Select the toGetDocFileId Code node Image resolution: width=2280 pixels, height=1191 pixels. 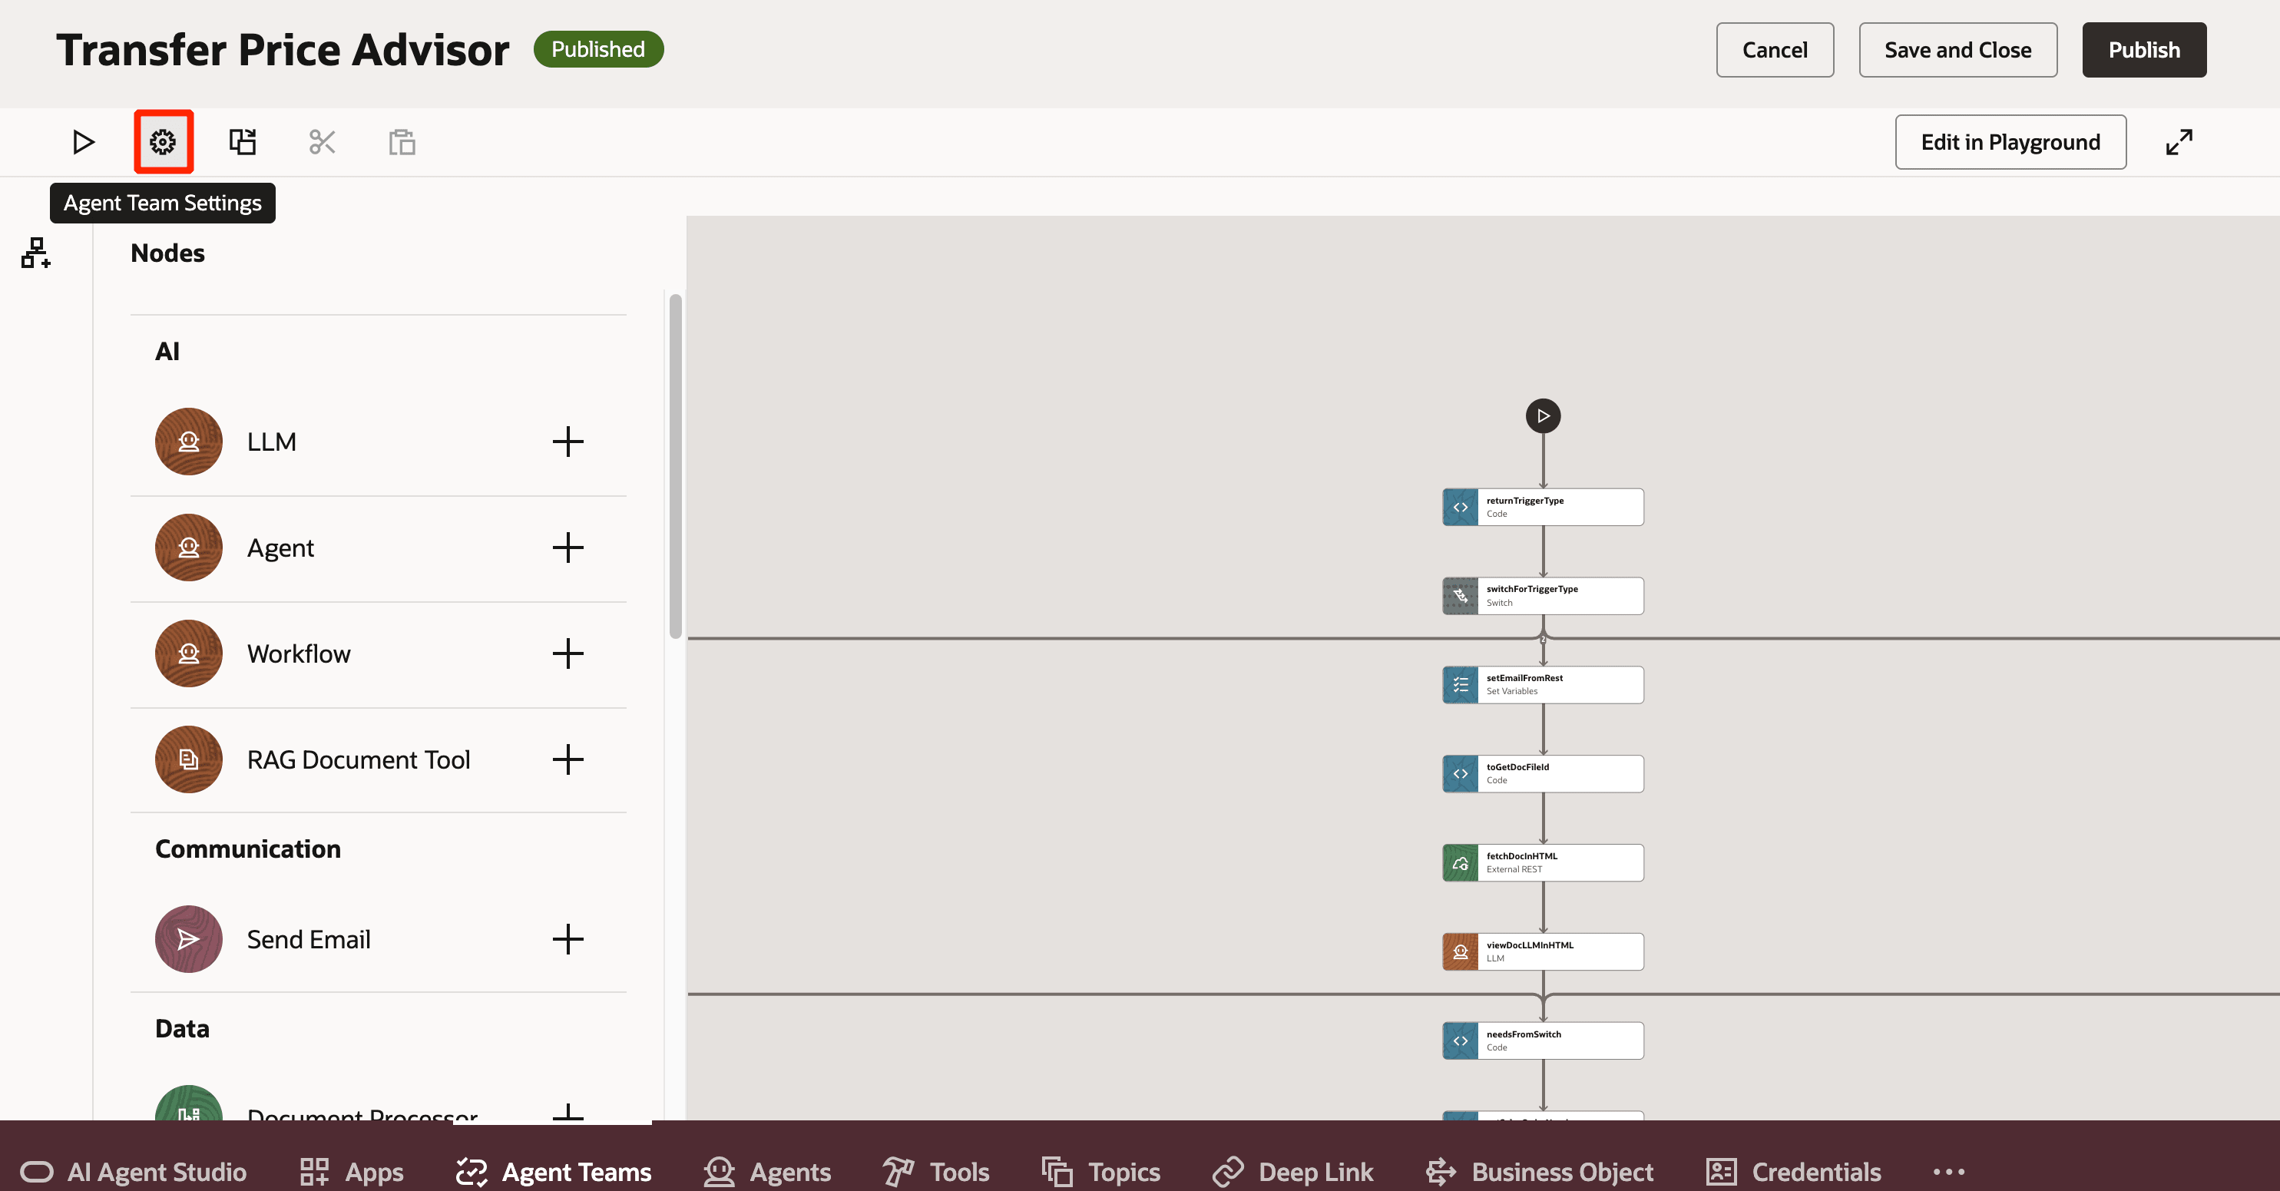1543,773
